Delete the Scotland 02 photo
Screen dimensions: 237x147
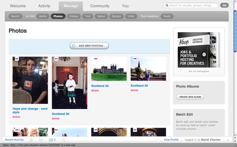95,90
